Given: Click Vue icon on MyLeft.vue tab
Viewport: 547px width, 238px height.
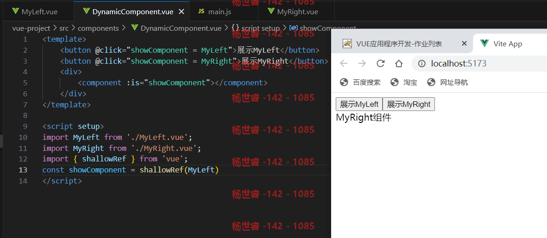Looking at the screenshot, I should tap(15, 11).
